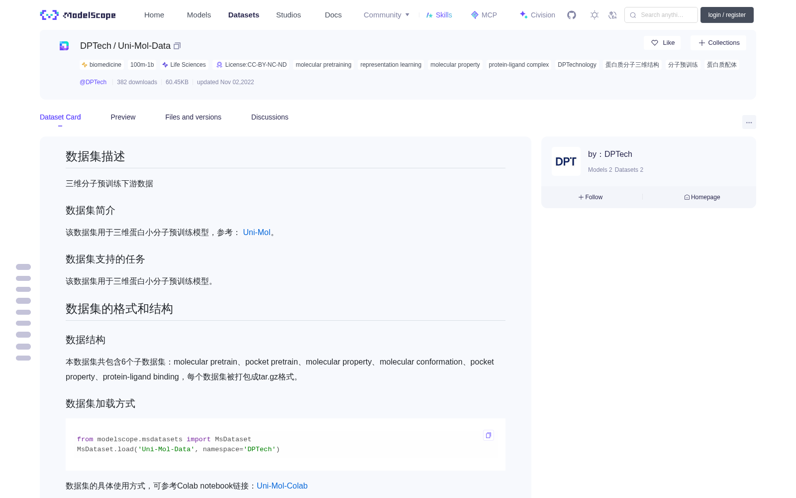Screen dimensions: 796x498
Task: Open the three-dot more options menu
Action: [749, 122]
